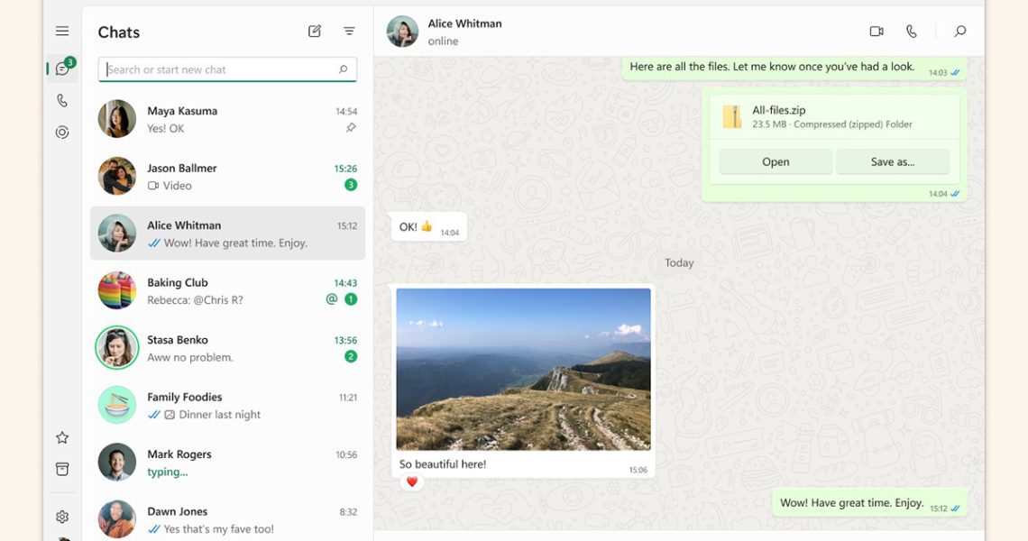Open Baking Club group chat
Image resolution: width=1028 pixels, height=541 pixels.
coord(227,290)
